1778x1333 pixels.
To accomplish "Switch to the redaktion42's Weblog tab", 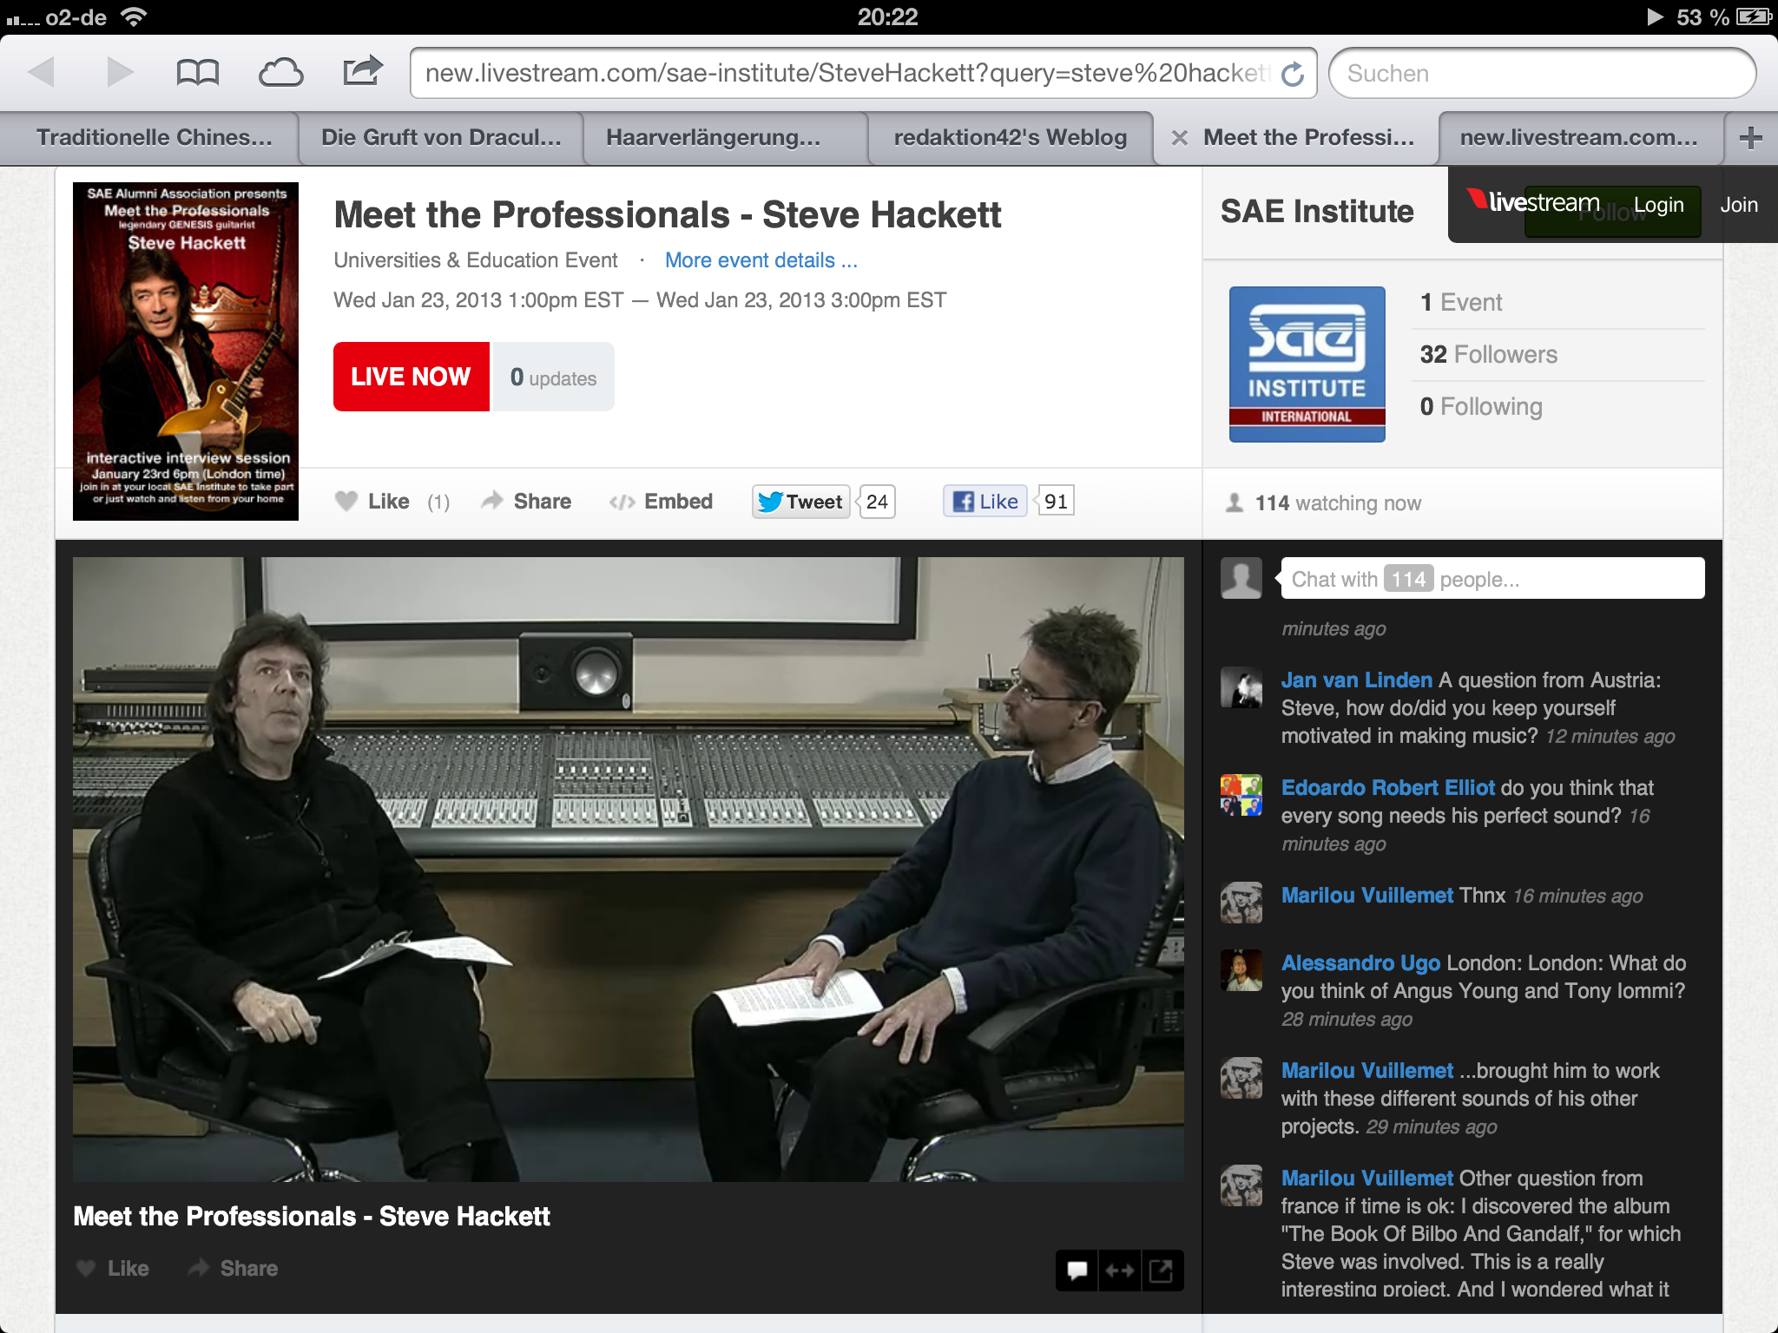I will pyautogui.click(x=1010, y=138).
